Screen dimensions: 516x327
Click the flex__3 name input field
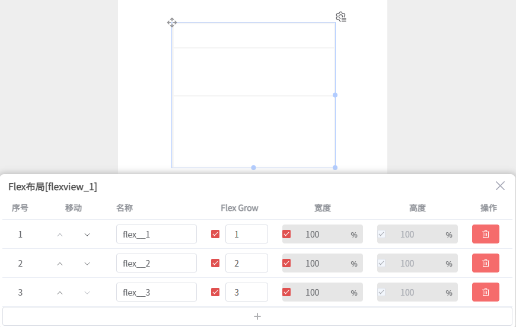157,292
